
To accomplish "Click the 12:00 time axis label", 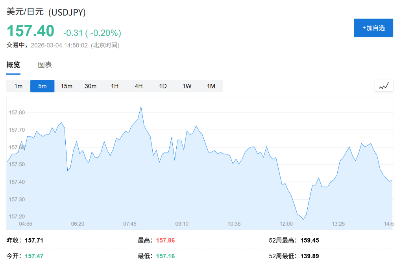I will pos(287,224).
